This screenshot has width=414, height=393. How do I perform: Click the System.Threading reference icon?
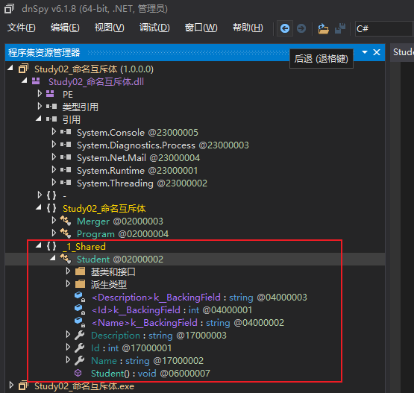66,183
